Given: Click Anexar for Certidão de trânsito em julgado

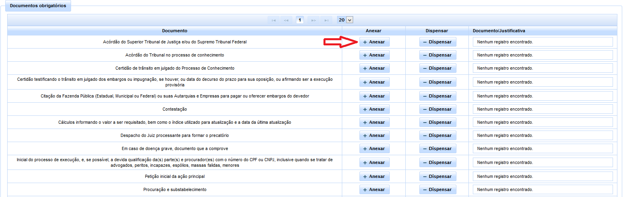Looking at the screenshot, I should [x=374, y=68].
